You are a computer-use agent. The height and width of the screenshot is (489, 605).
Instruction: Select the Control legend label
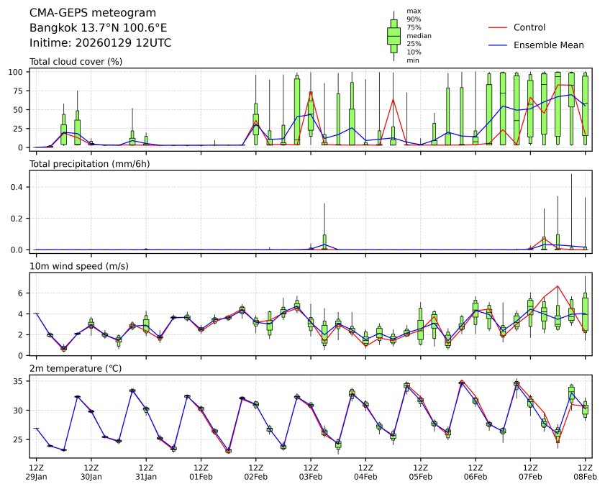point(529,27)
